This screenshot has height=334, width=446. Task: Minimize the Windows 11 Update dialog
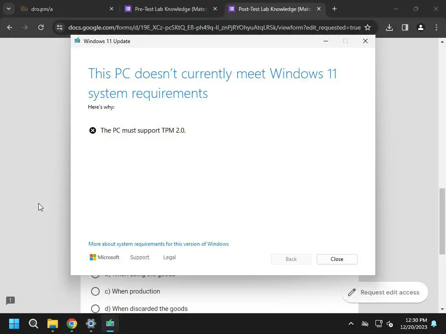[326, 41]
